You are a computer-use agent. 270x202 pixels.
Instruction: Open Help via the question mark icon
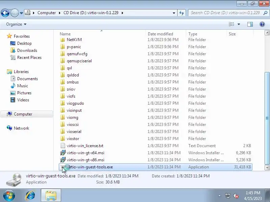pyautogui.click(x=262, y=24)
